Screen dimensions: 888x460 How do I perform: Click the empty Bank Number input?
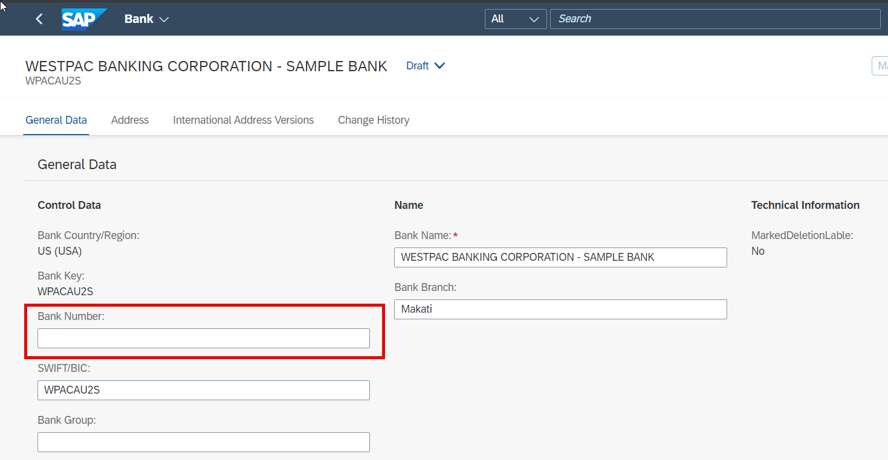pos(204,338)
